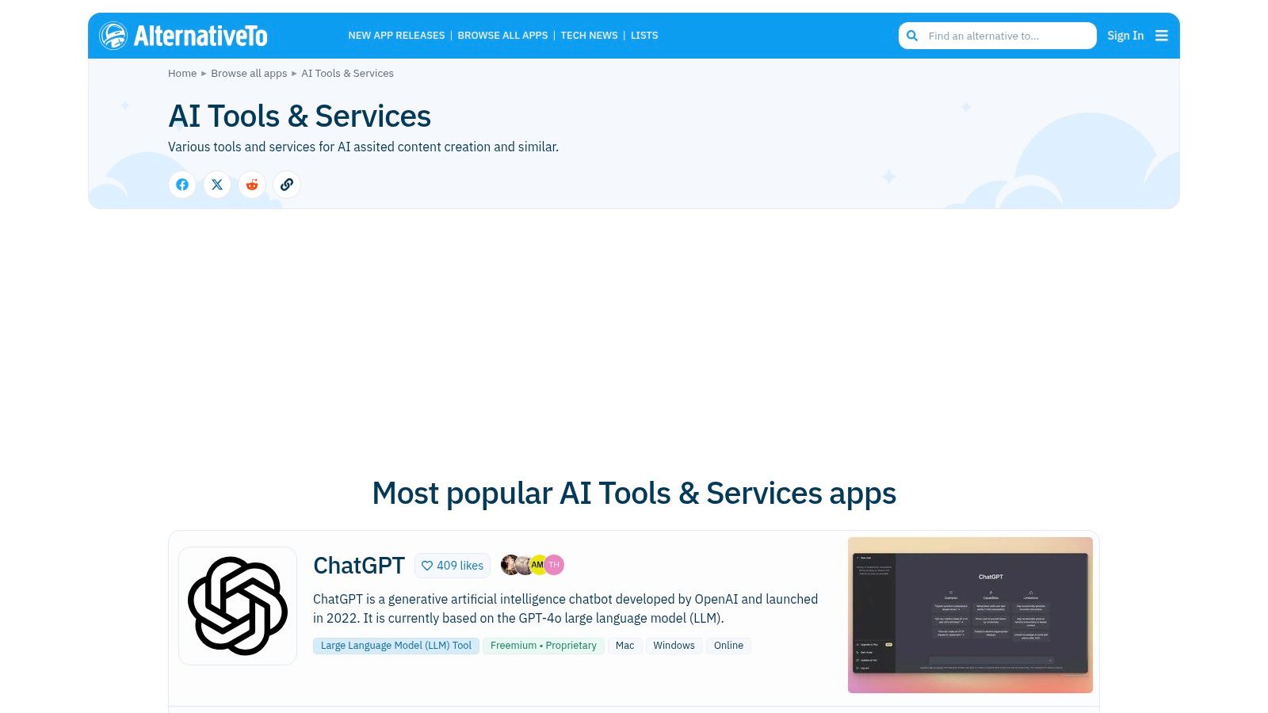Click the ChatGPT OpenAI logo
Image resolution: width=1268 pixels, height=713 pixels.
click(x=237, y=605)
